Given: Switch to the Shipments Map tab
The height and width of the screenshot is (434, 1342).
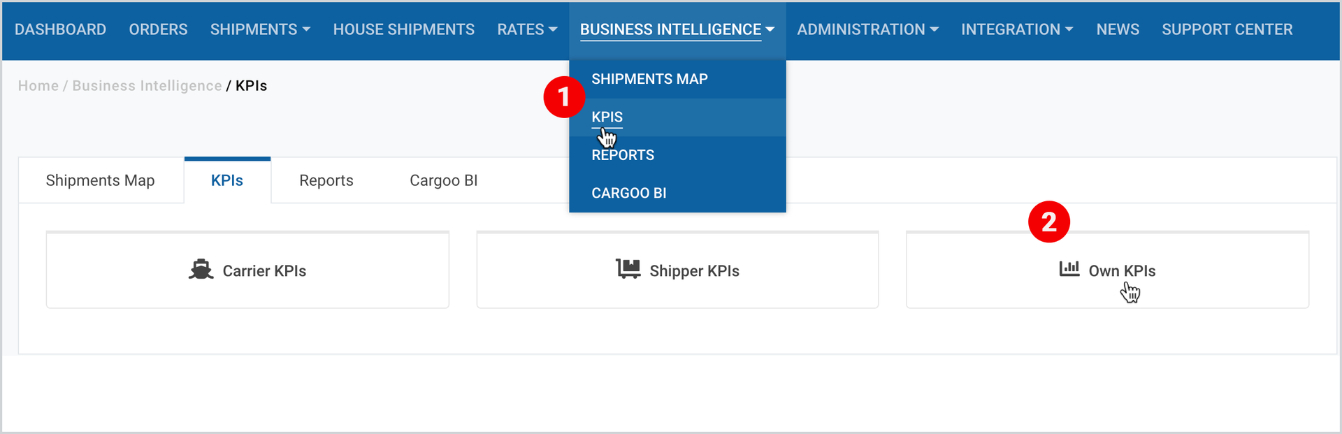Looking at the screenshot, I should click(x=100, y=180).
